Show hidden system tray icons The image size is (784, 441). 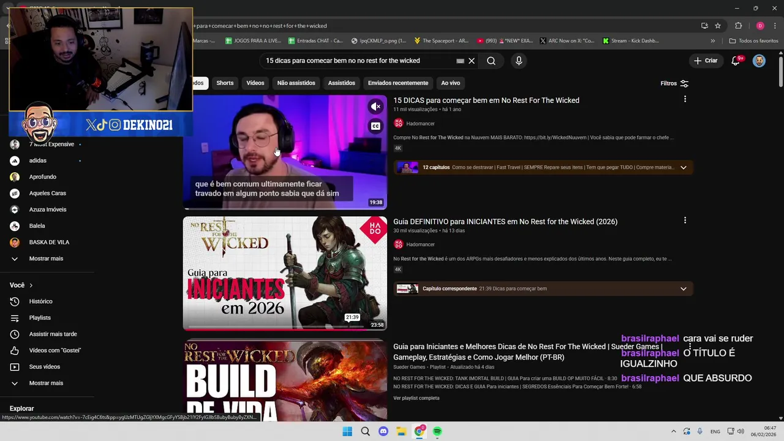[x=673, y=431]
